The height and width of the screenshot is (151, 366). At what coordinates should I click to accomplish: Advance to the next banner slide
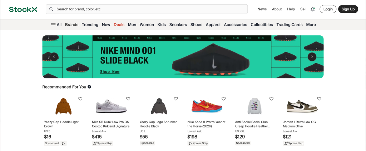tap(312, 57)
